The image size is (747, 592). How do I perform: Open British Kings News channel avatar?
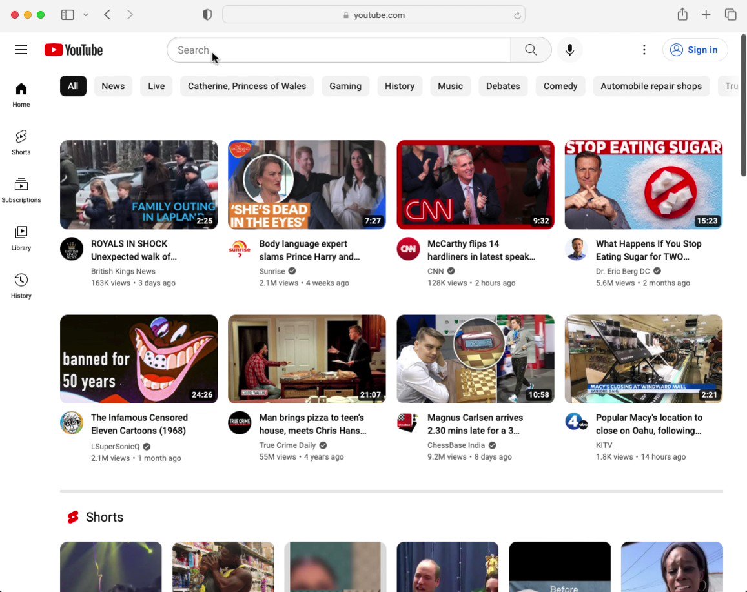point(72,249)
